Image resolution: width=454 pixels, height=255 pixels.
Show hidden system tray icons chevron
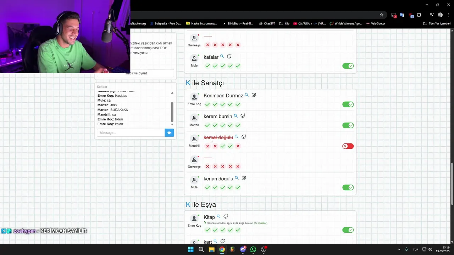[x=399, y=249]
